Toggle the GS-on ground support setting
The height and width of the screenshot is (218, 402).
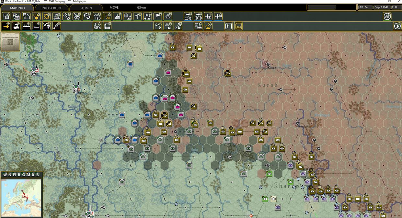(x=141, y=7)
